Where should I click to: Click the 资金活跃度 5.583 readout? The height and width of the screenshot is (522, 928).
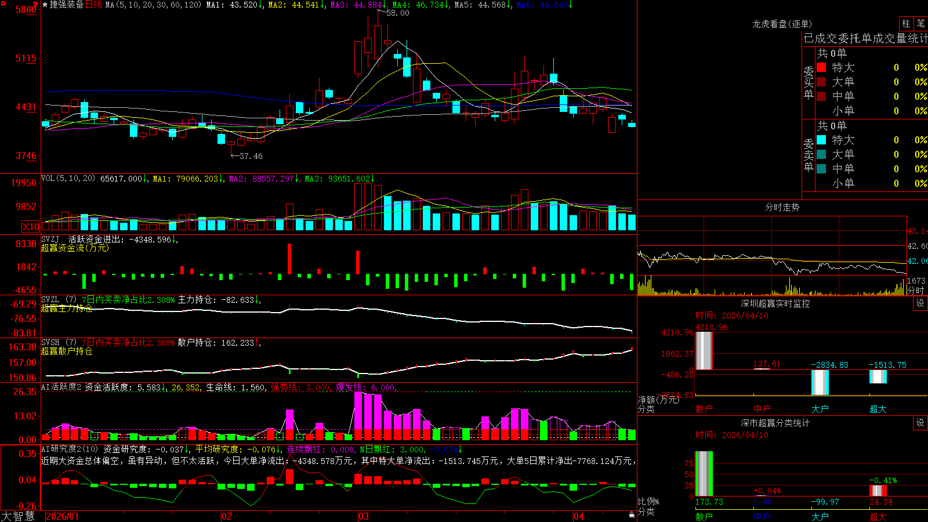coord(123,387)
